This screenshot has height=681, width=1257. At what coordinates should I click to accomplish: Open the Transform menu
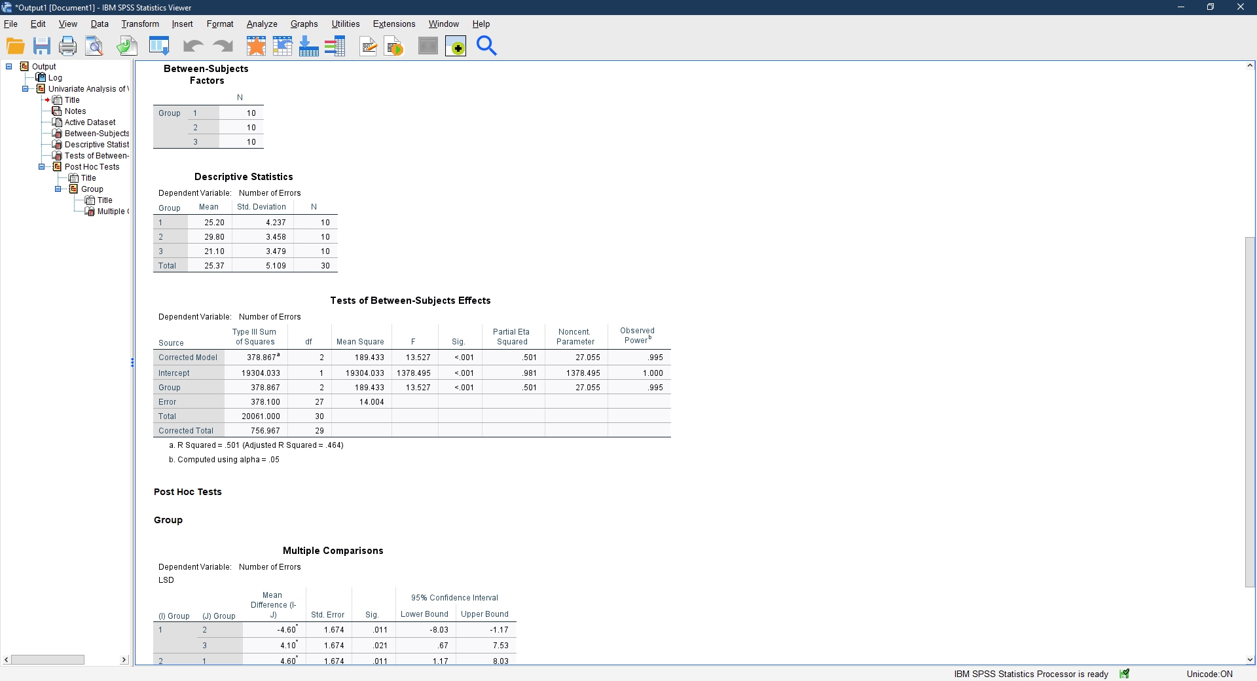(140, 24)
